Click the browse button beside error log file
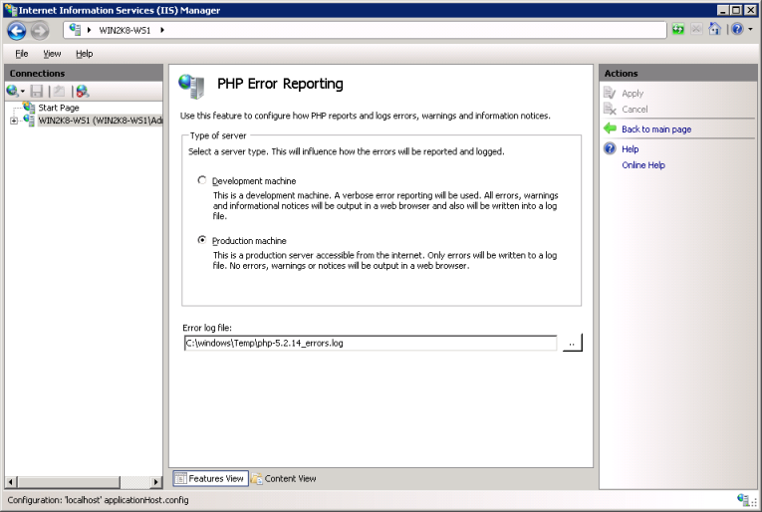 click(571, 343)
